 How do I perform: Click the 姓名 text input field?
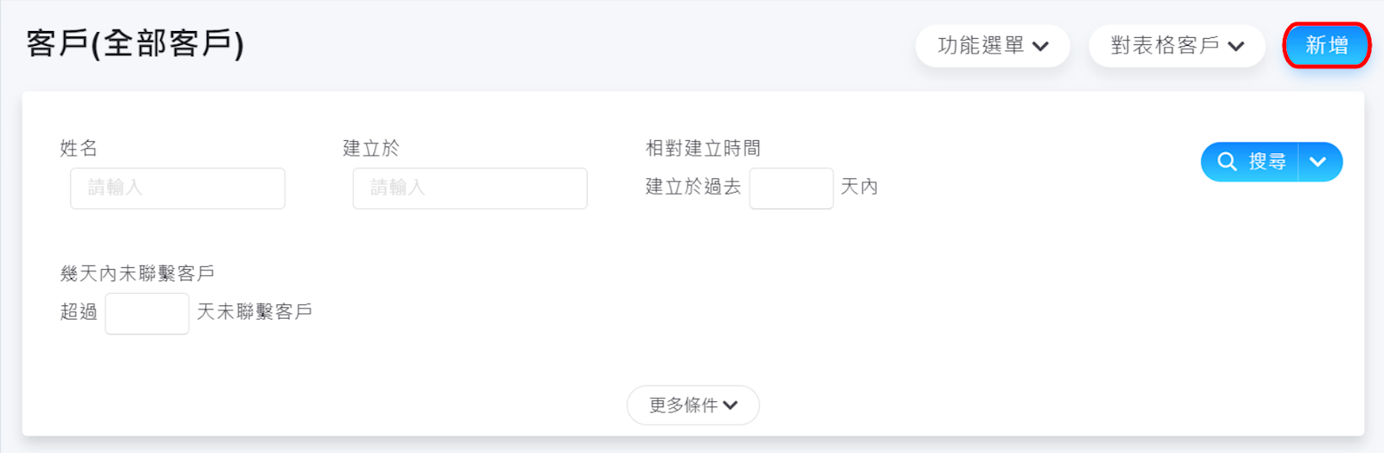click(177, 188)
